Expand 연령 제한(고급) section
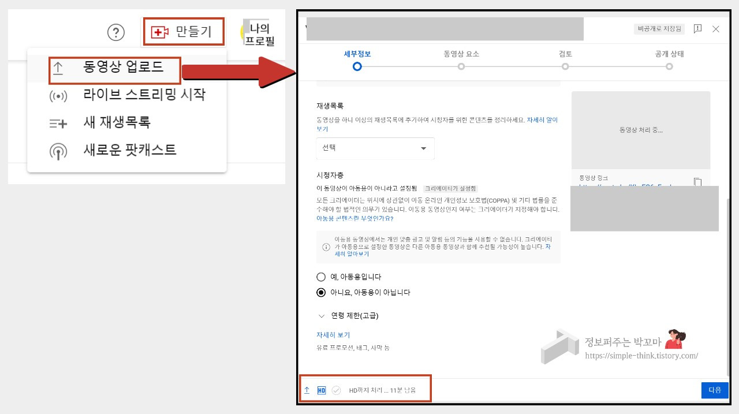The image size is (739, 414). 348,316
